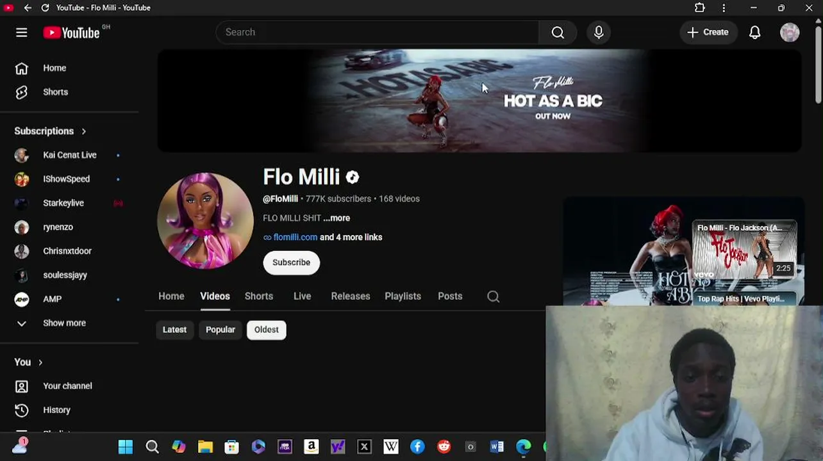Screen dimensions: 823x461
Task: Open Kai Cenat Live subscription channel
Action: click(69, 155)
